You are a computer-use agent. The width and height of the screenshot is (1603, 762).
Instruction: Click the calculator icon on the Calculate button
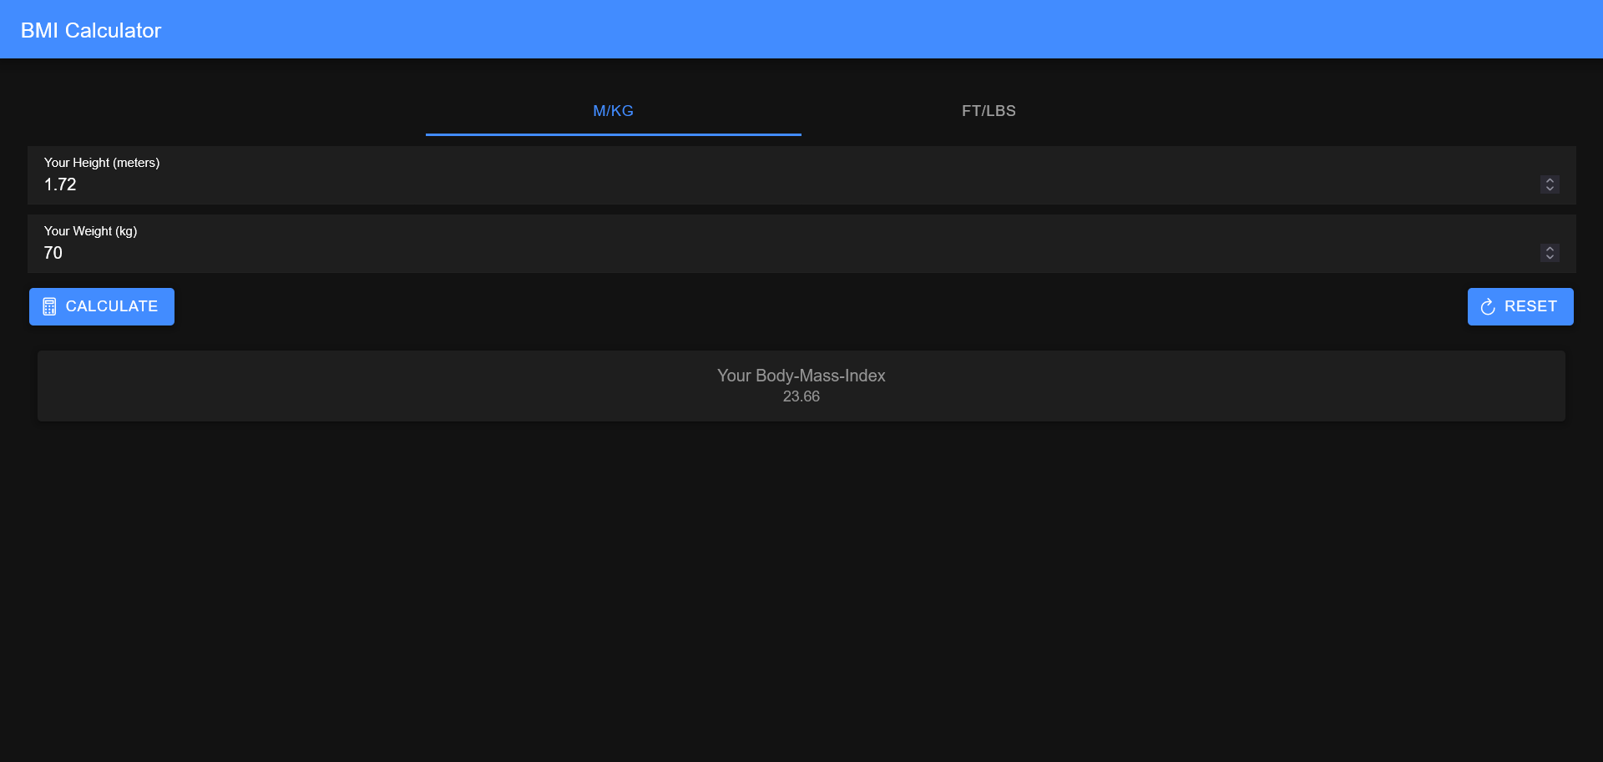[50, 306]
